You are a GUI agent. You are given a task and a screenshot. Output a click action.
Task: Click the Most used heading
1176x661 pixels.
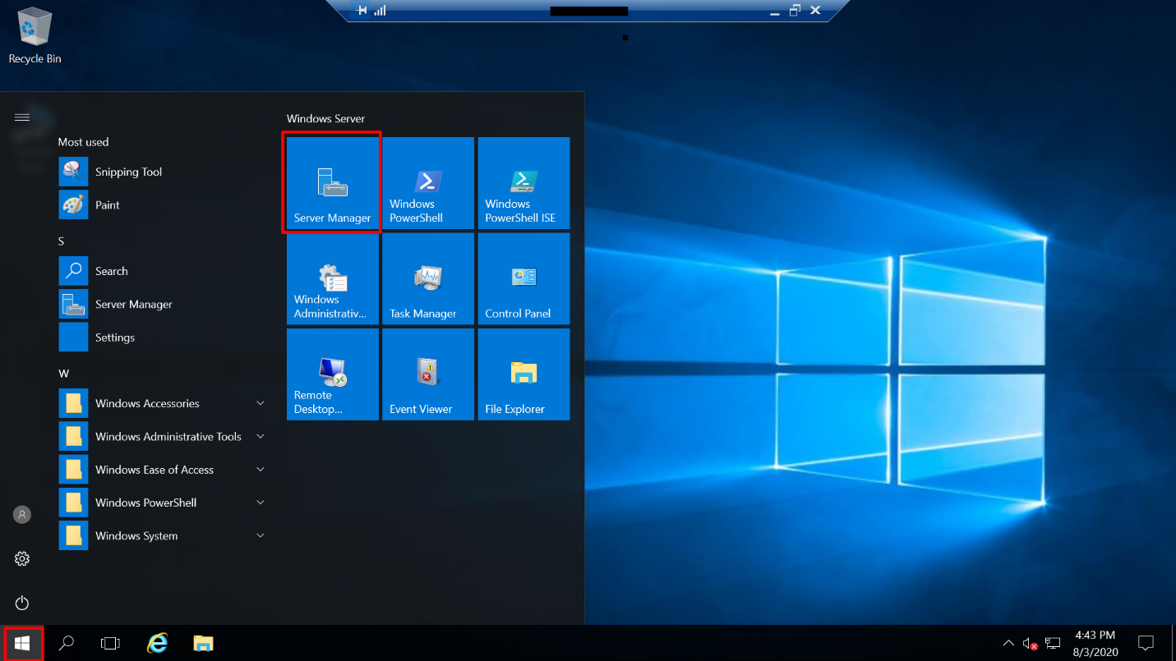point(83,142)
